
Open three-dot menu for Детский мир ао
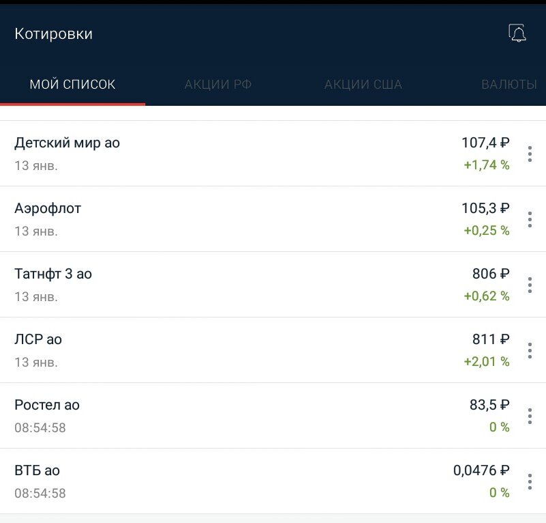(x=530, y=154)
